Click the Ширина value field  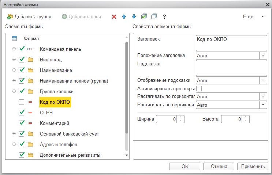pyautogui.click(x=166, y=119)
